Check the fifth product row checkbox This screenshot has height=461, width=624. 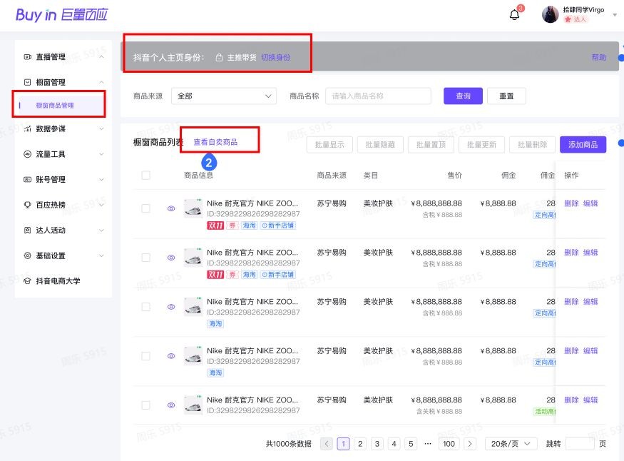(146, 405)
